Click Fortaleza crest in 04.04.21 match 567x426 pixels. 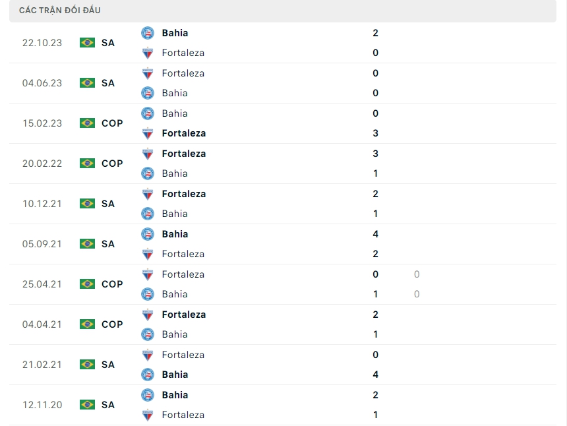point(148,315)
